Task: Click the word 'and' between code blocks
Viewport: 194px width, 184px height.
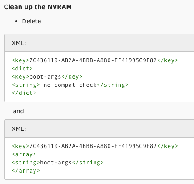Action: click(18, 111)
